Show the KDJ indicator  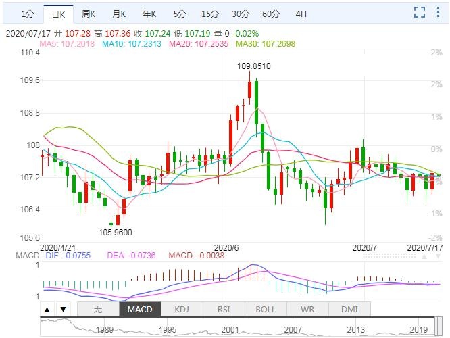tap(182, 310)
